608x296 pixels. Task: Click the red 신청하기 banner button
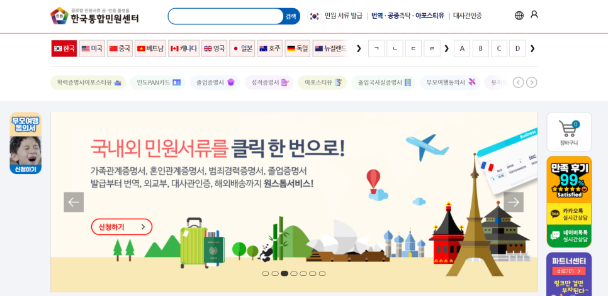[x=121, y=227]
